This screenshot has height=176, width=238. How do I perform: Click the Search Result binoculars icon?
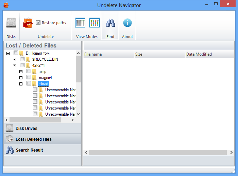point(10,150)
